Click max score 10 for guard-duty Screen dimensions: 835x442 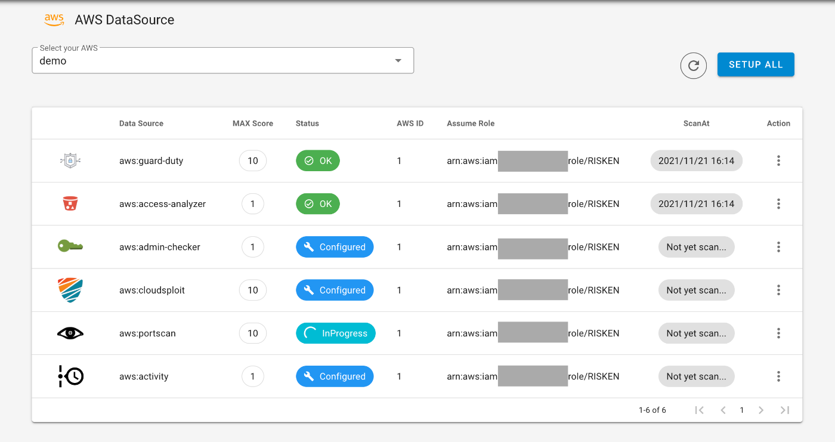click(253, 160)
